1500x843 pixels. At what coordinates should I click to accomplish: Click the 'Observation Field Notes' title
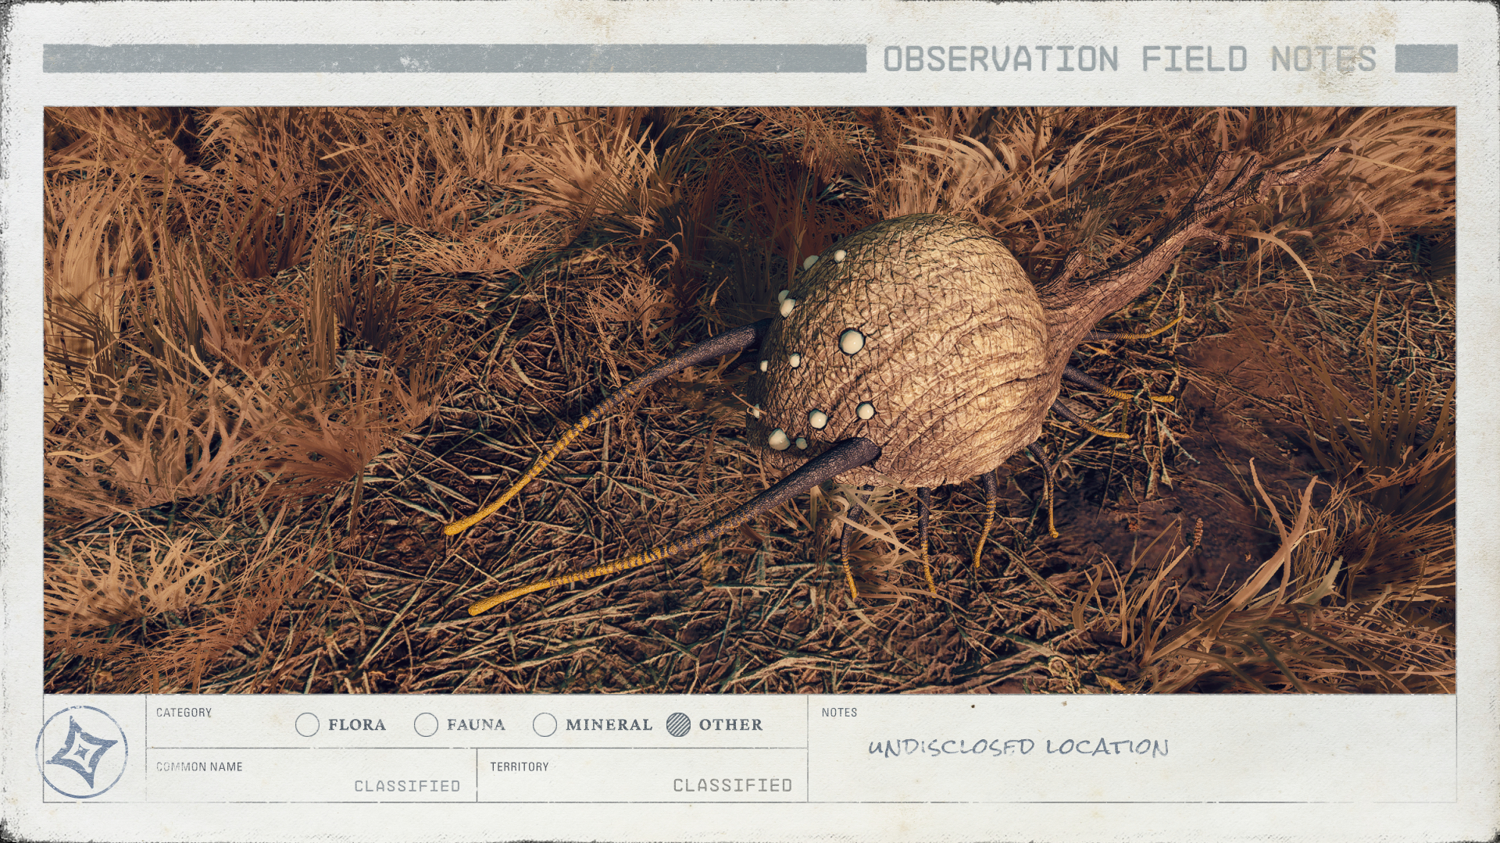pos(1130,59)
